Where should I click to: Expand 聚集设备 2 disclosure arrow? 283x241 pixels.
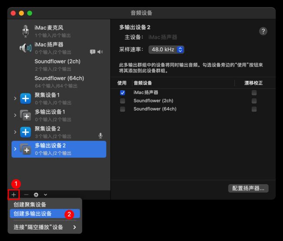[x=15, y=132]
